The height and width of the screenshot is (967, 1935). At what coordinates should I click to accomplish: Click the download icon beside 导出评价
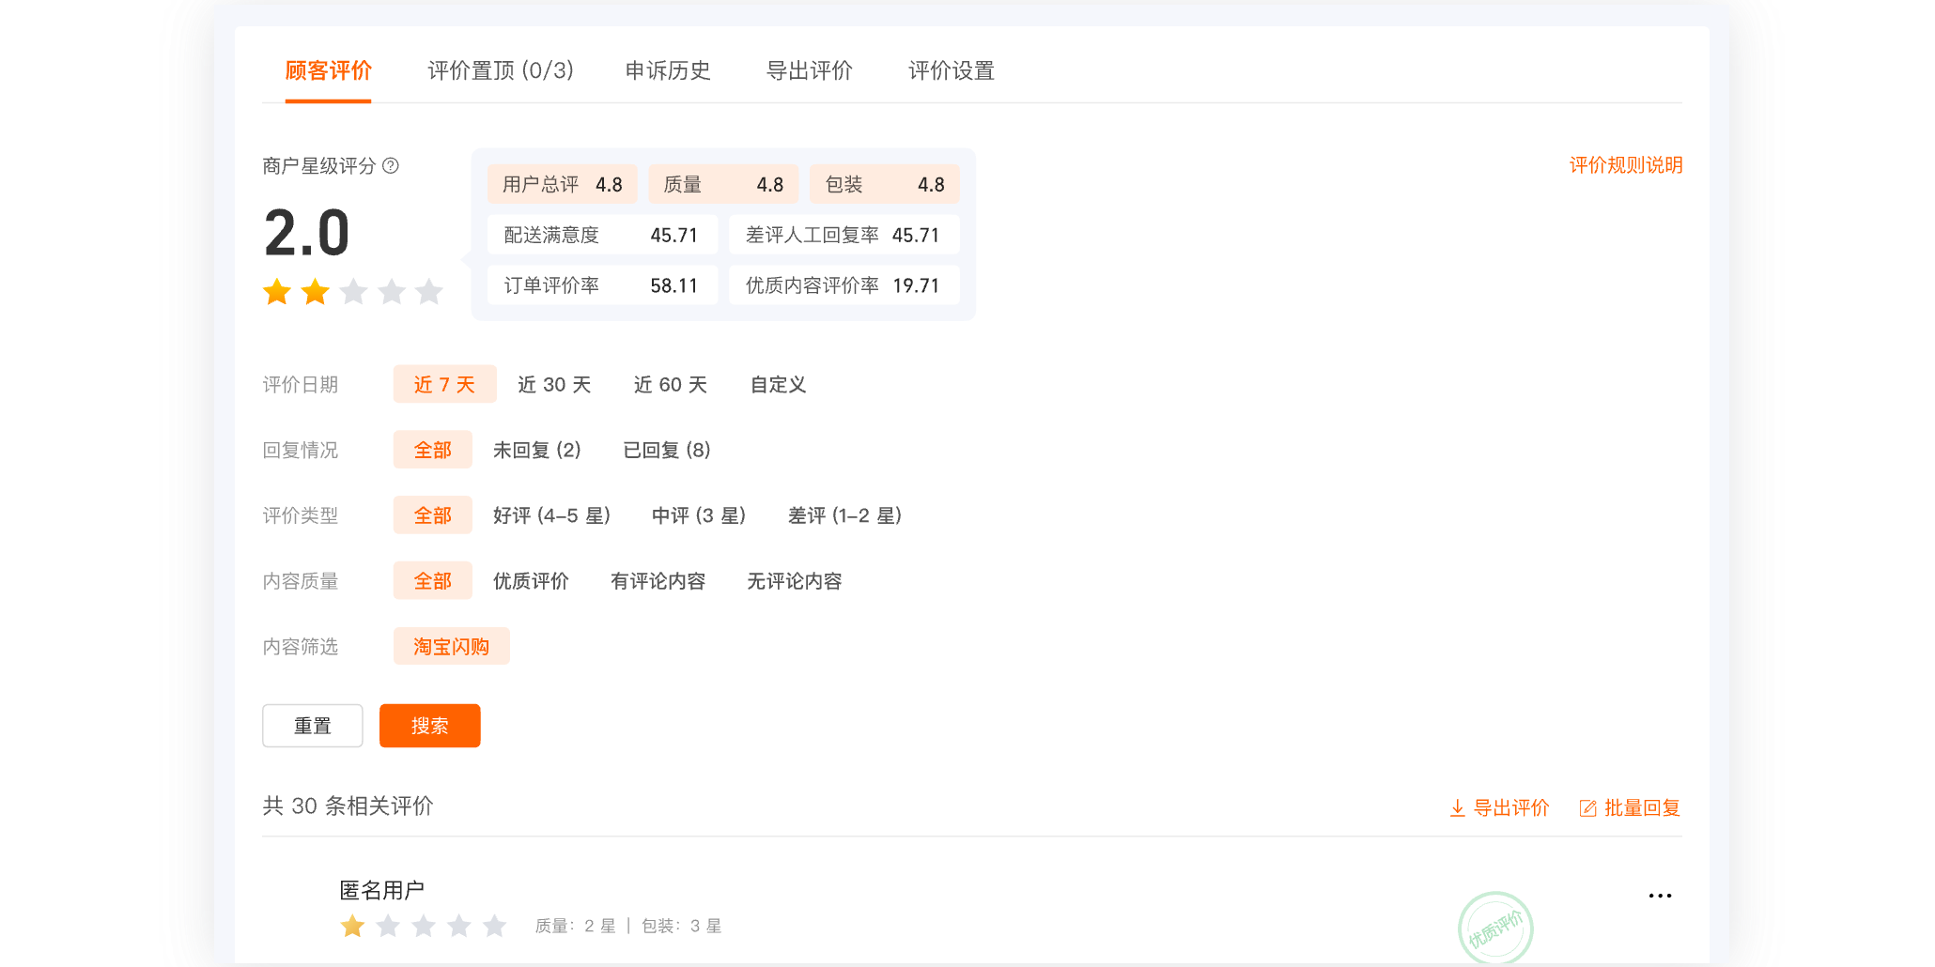[1458, 807]
